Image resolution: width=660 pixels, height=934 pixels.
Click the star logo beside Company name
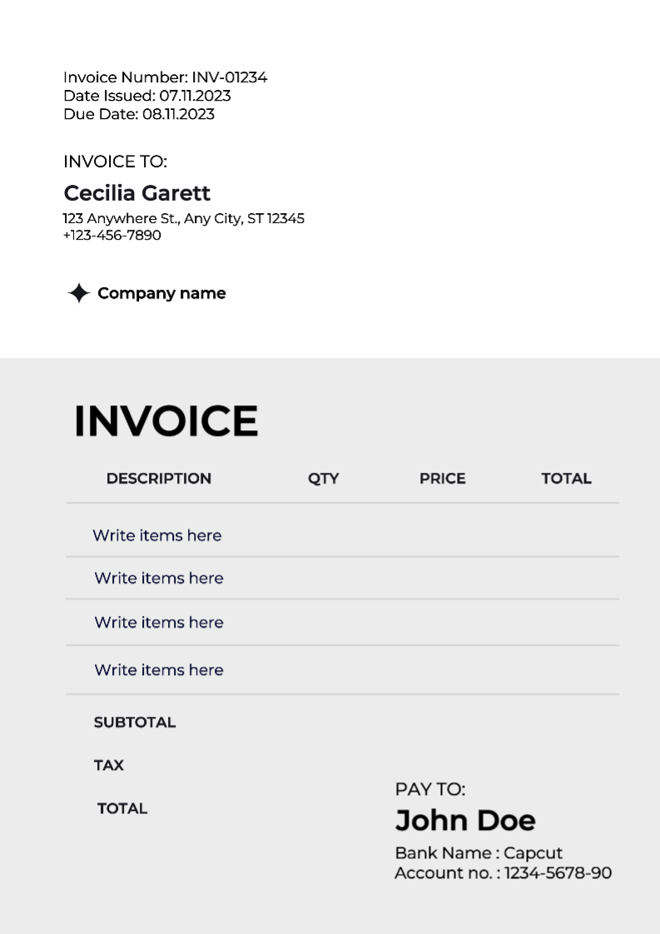point(78,293)
